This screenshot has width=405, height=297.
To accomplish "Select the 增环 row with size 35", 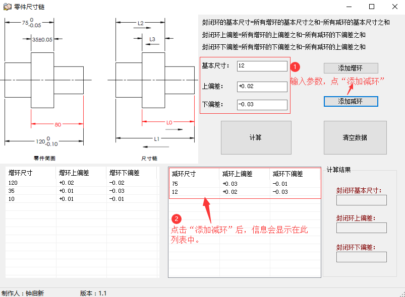I will pyautogui.click(x=81, y=191).
